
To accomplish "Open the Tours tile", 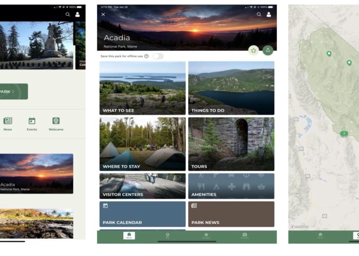I will tap(231, 144).
